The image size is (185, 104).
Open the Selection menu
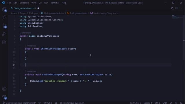click(x=24, y=3)
